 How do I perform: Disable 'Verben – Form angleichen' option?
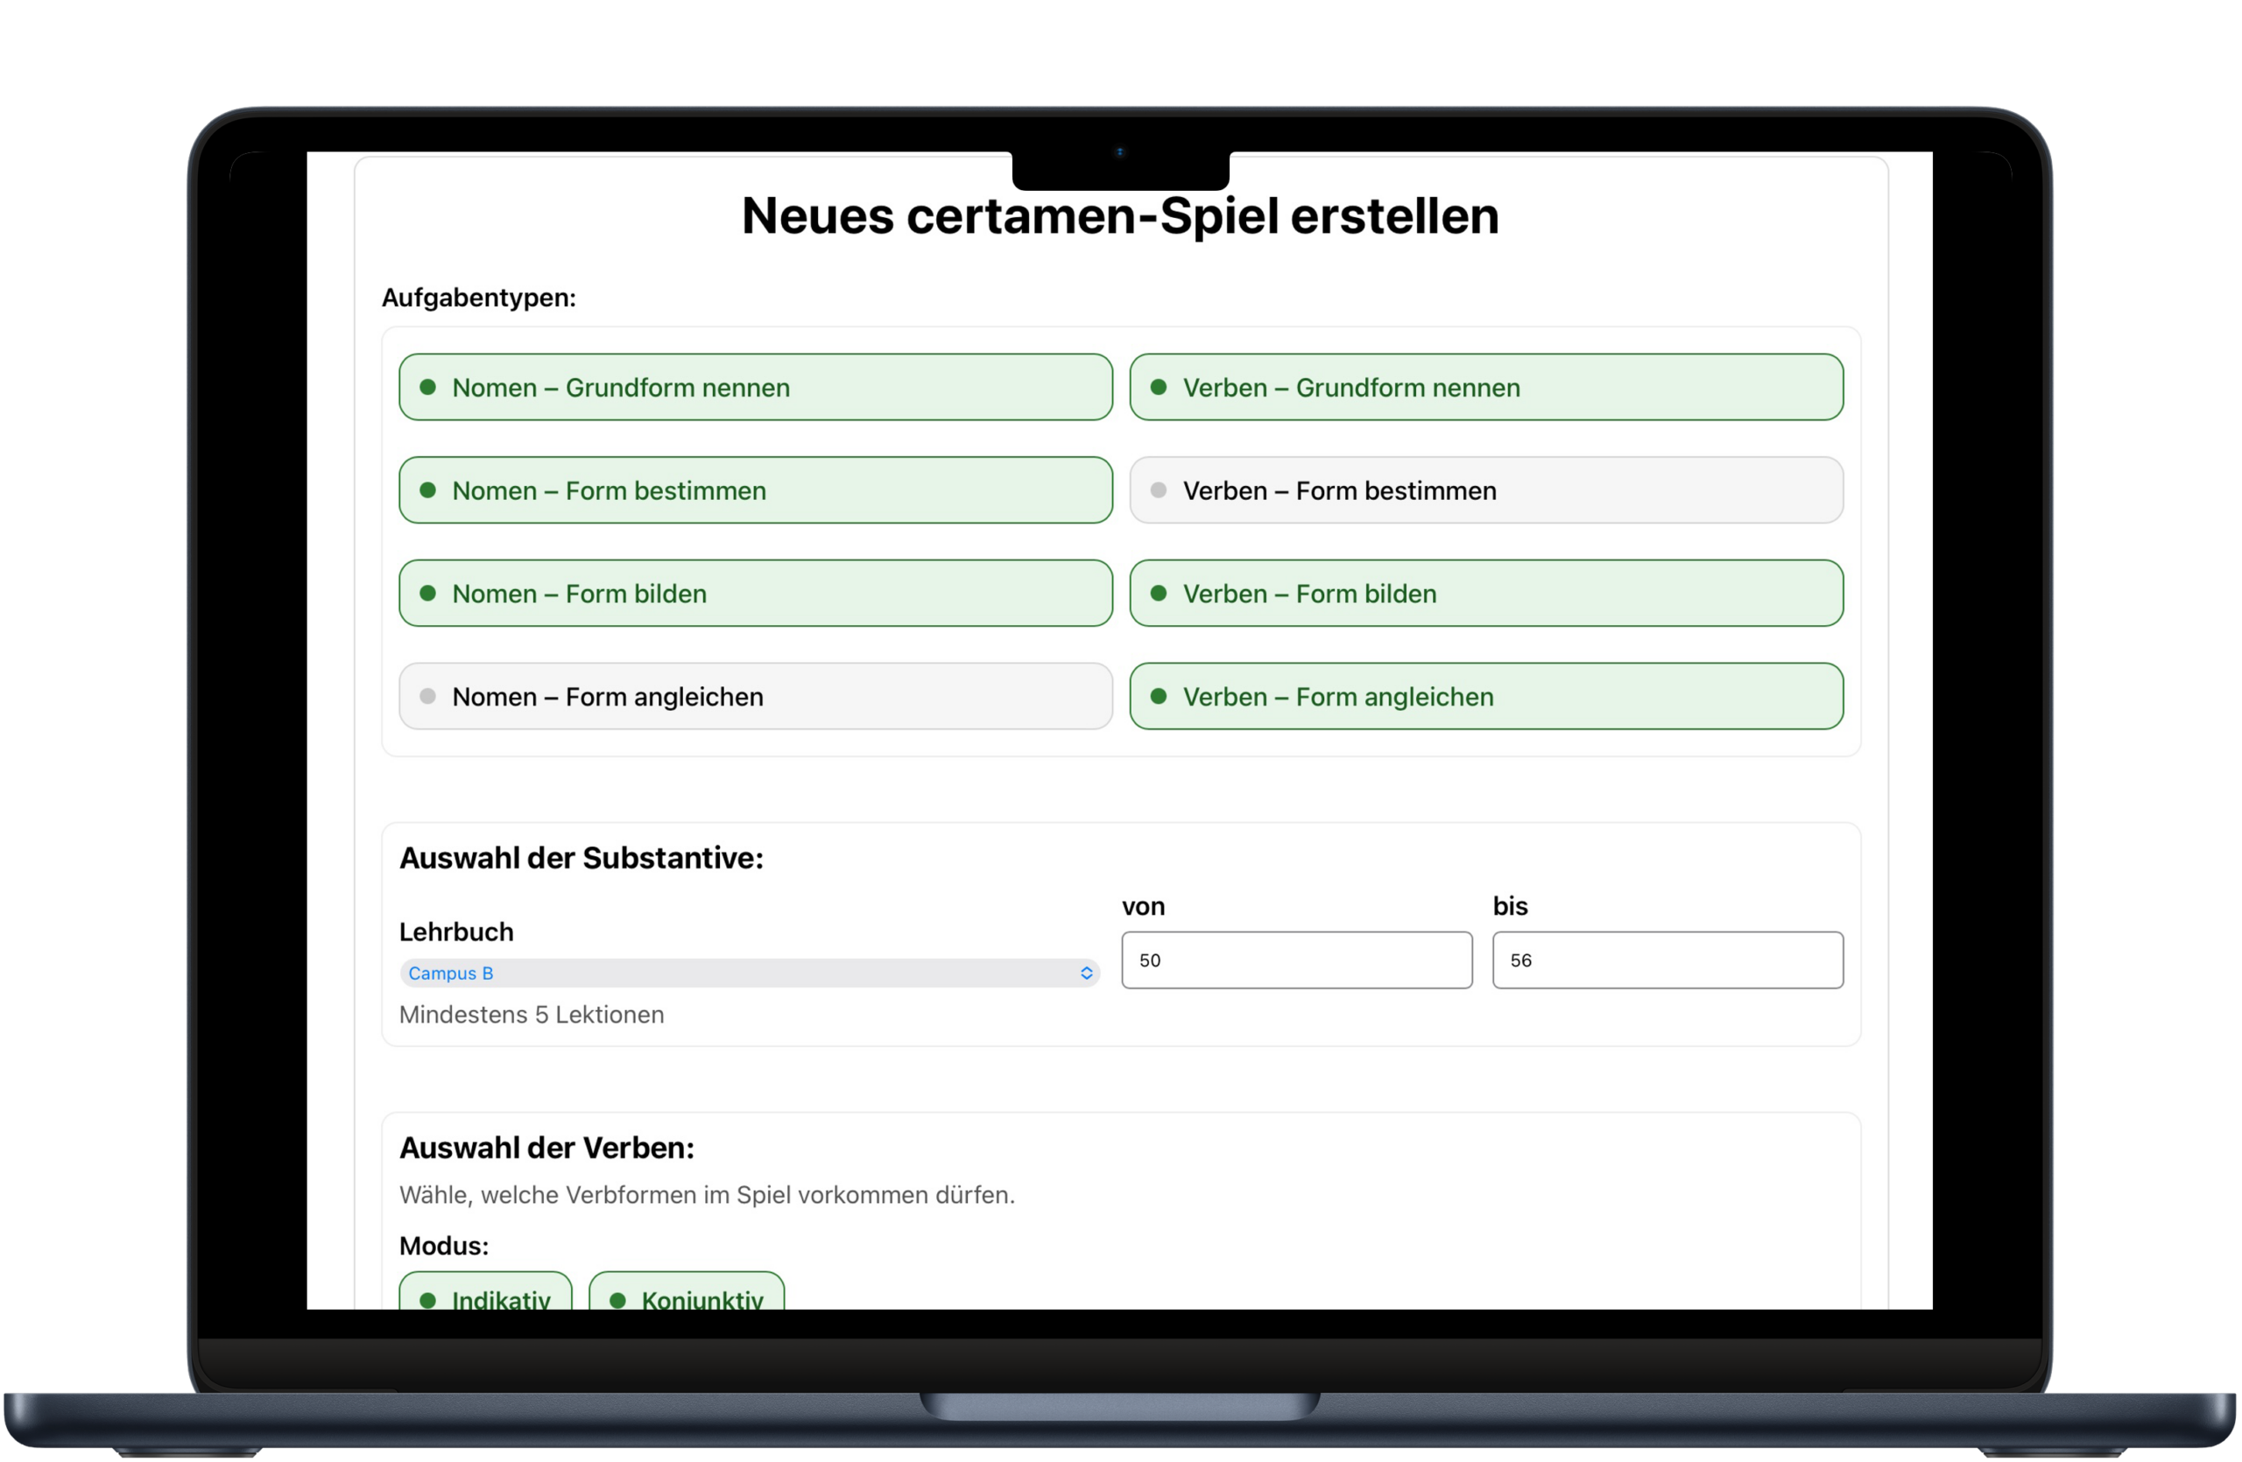(1485, 696)
